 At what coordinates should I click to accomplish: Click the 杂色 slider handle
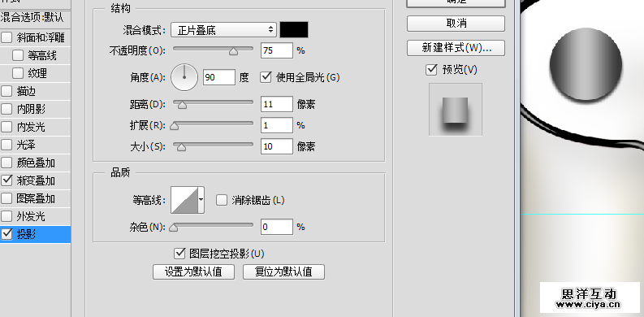(174, 228)
